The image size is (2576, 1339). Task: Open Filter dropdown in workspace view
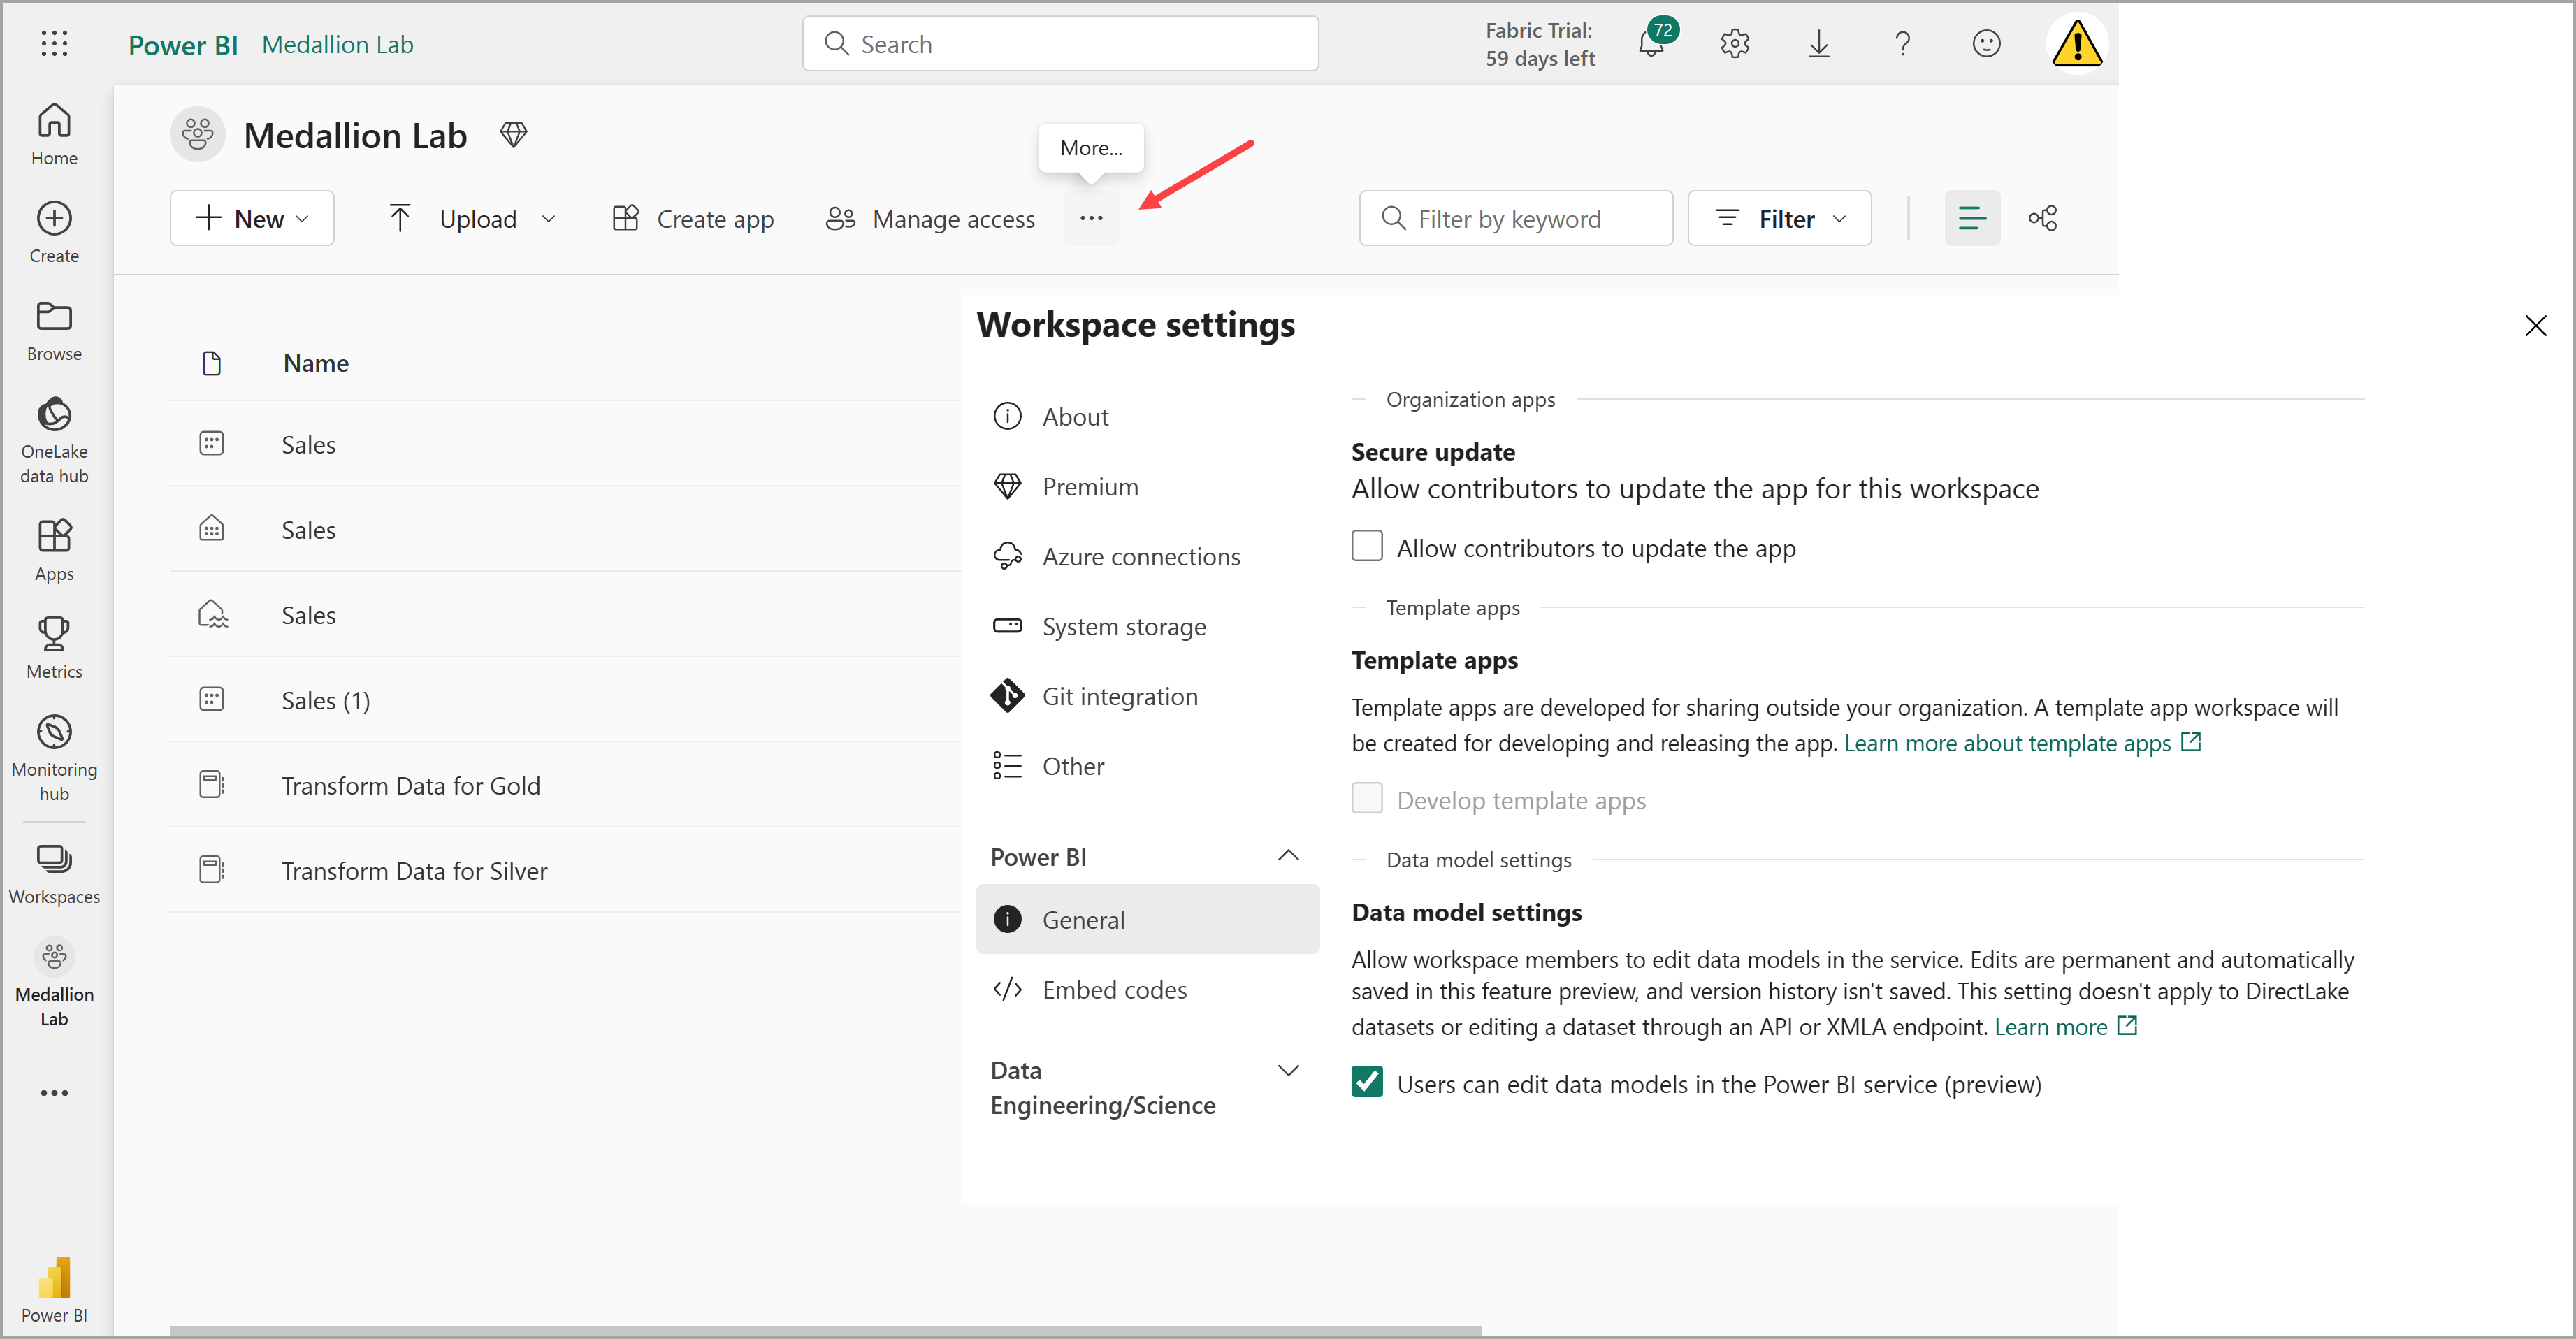point(1779,218)
